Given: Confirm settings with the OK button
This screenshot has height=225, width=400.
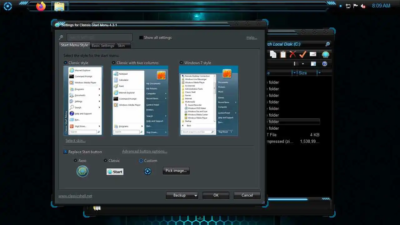Looking at the screenshot, I should point(216,195).
